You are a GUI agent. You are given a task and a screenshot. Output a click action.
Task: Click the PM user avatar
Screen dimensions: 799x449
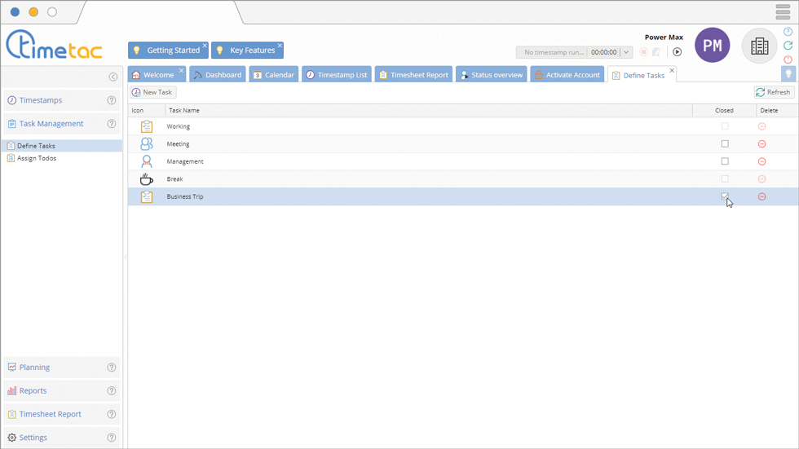pos(712,46)
